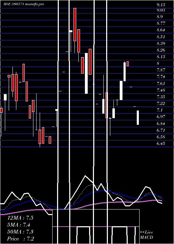Click the 8.64 price axis label
The height and width of the screenshot is (244, 174).
pos(161,30)
